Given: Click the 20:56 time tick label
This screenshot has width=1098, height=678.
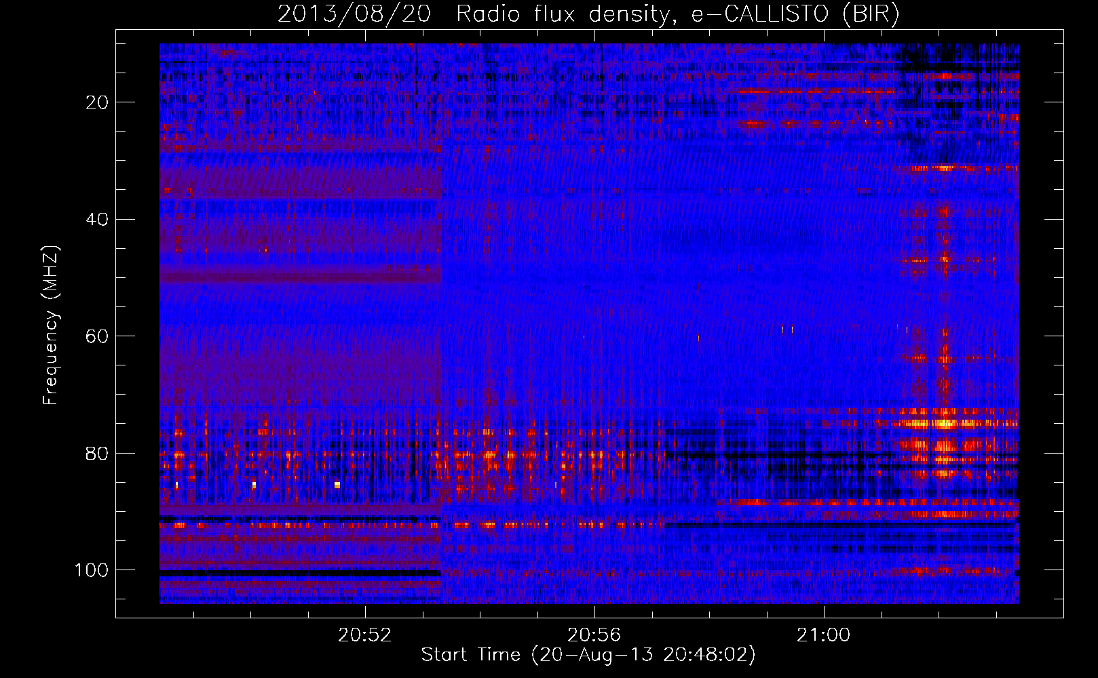Looking at the screenshot, I should (x=594, y=635).
